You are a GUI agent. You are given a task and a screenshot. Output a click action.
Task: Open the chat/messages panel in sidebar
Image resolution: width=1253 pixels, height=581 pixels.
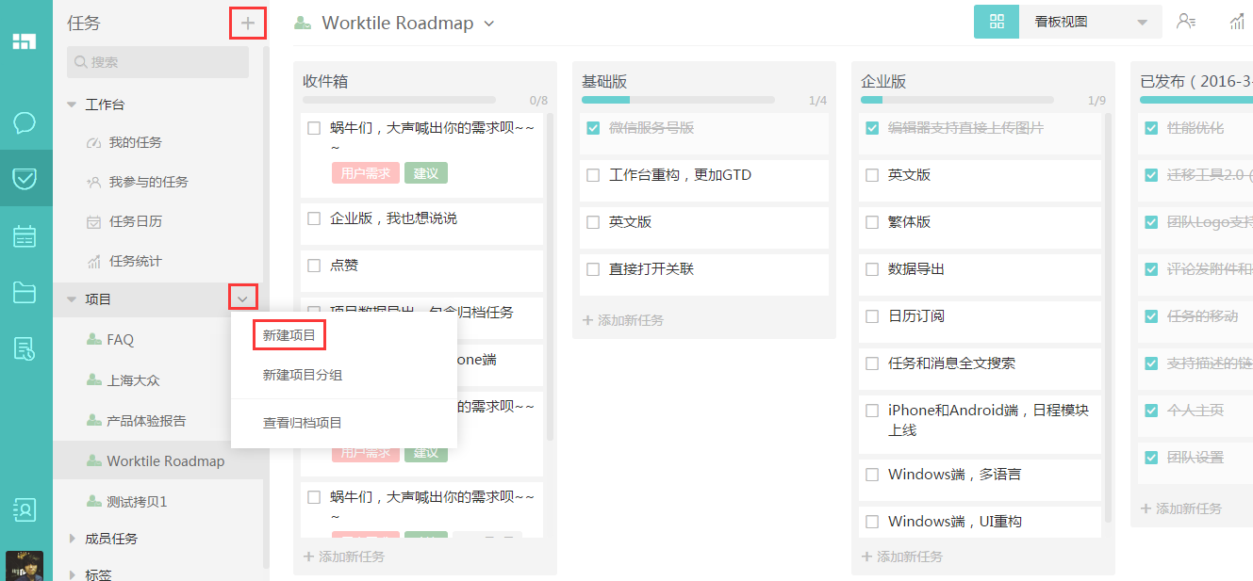pyautogui.click(x=25, y=123)
